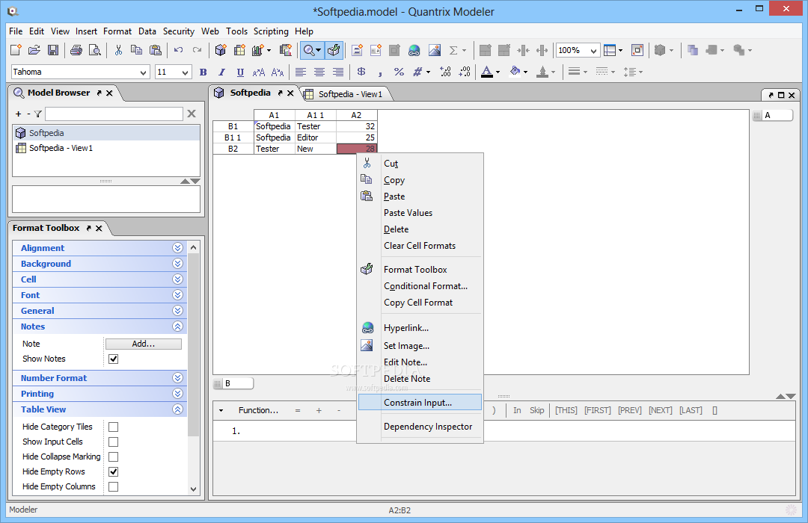Expand the Background section
Viewport: 808px width, 523px height.
(x=178, y=264)
